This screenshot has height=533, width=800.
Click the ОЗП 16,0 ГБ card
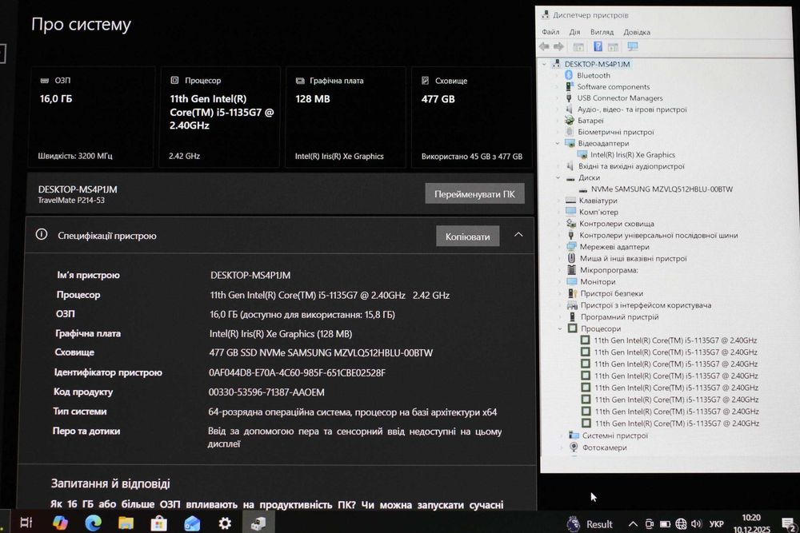92,117
